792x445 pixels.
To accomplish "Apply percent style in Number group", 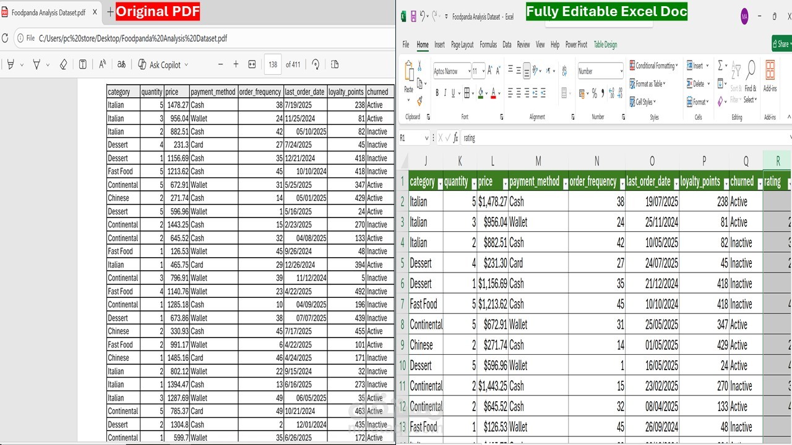I will (x=594, y=93).
